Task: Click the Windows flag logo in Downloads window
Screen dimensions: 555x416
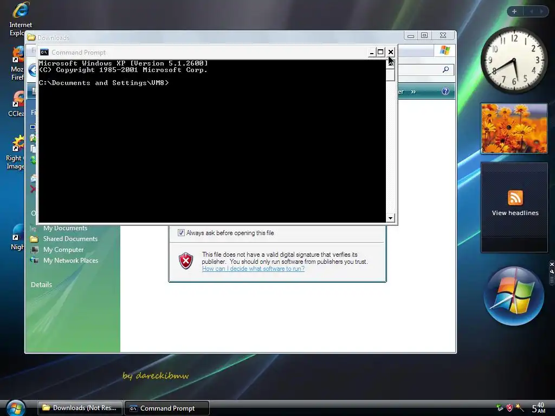Action: [445, 50]
